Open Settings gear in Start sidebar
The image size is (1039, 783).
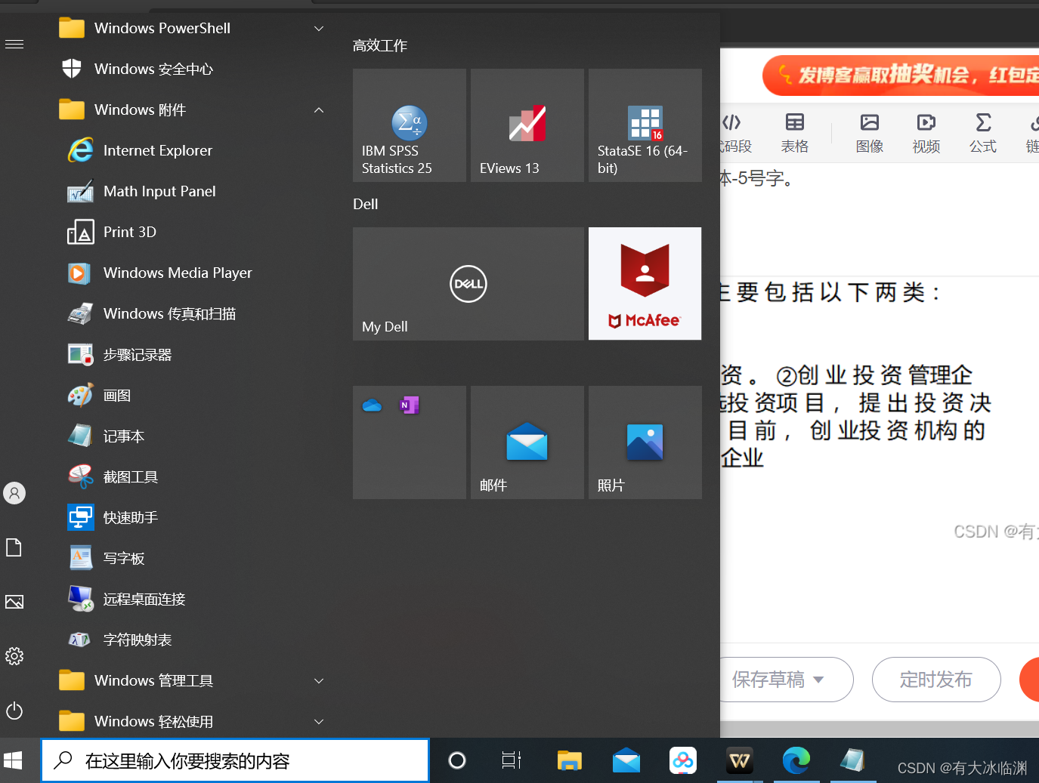[14, 656]
